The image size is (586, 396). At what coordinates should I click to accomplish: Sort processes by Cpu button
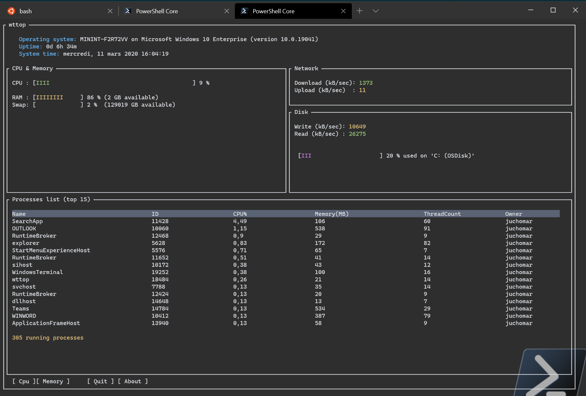click(x=24, y=381)
